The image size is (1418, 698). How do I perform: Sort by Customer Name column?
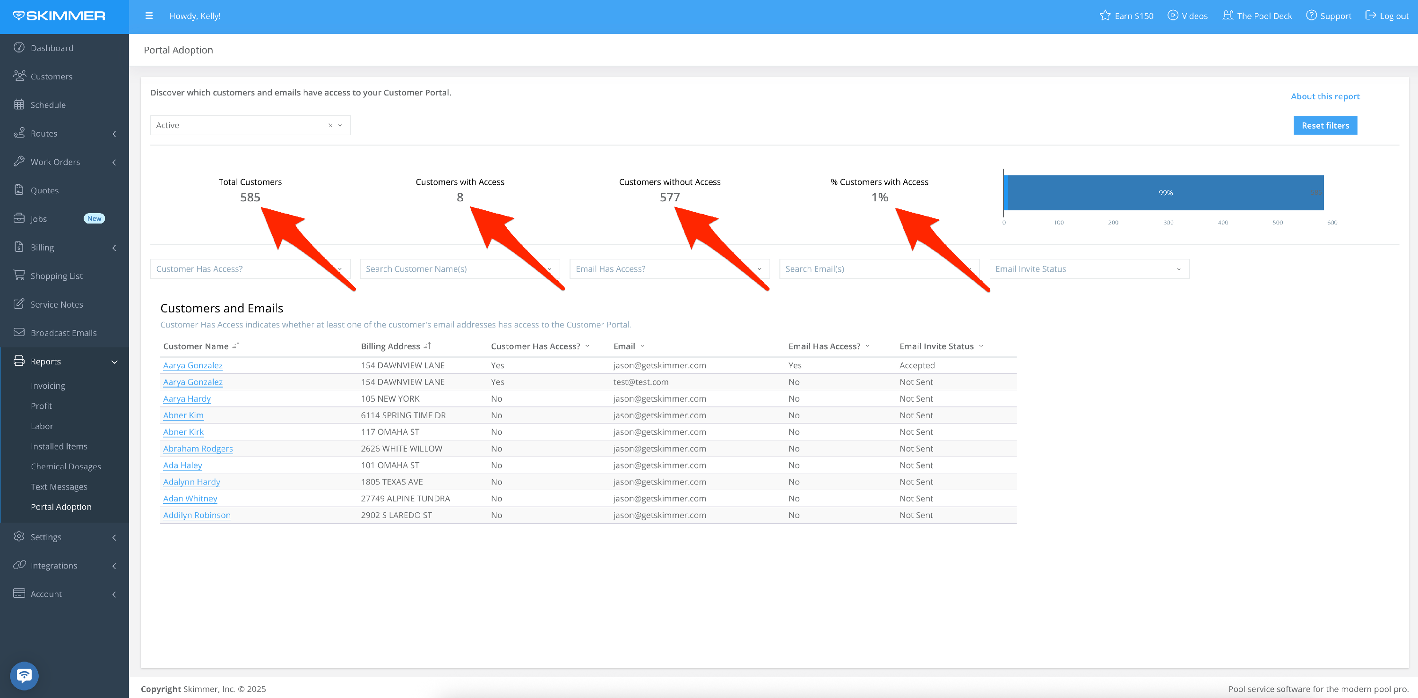click(x=235, y=346)
